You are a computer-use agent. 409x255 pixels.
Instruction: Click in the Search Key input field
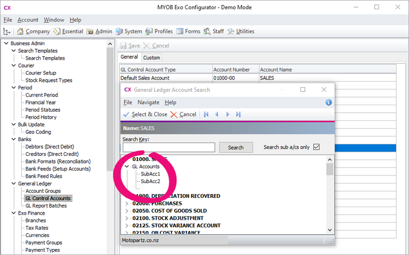tap(169, 148)
